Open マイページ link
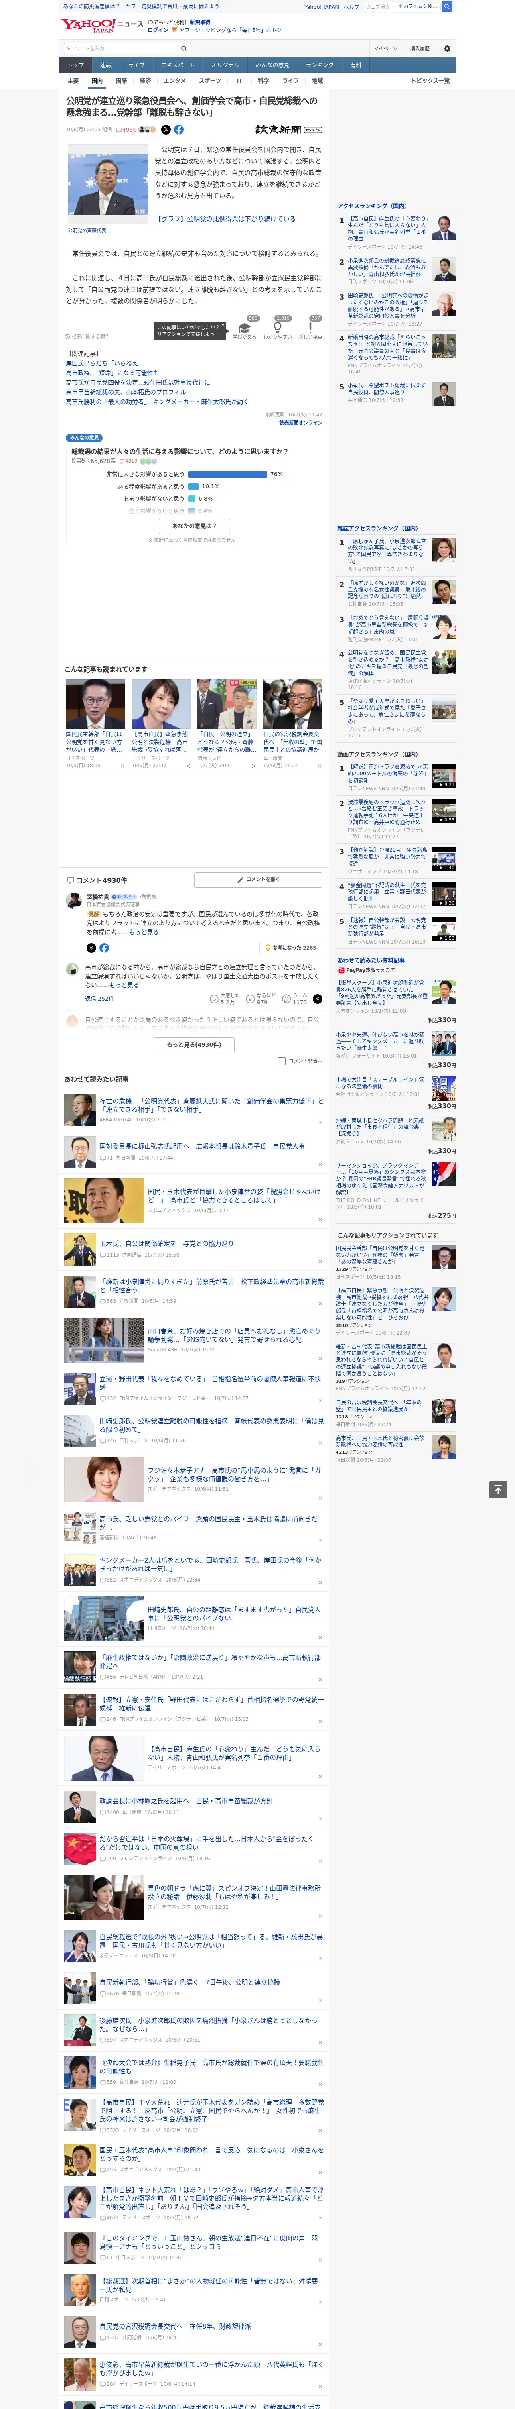 [x=385, y=49]
